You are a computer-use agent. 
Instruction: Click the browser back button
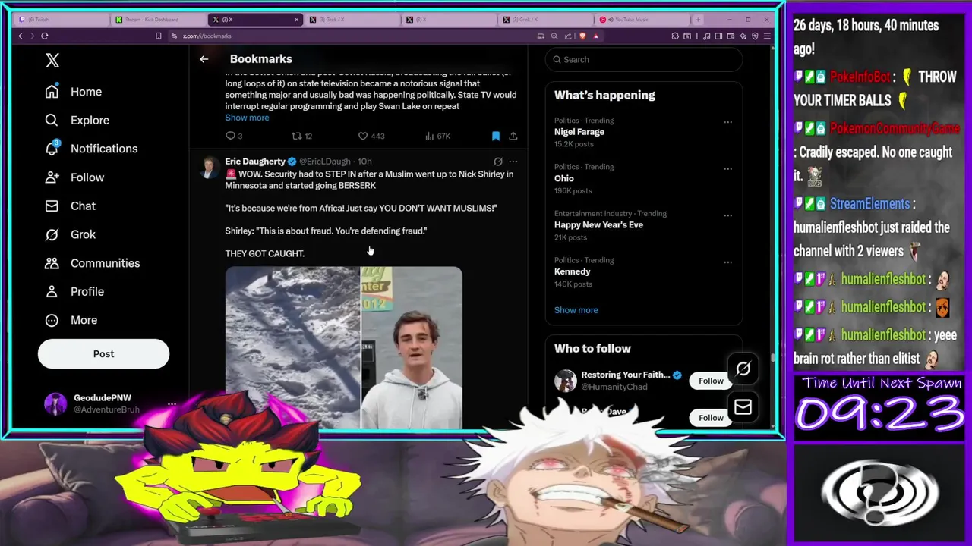point(21,36)
